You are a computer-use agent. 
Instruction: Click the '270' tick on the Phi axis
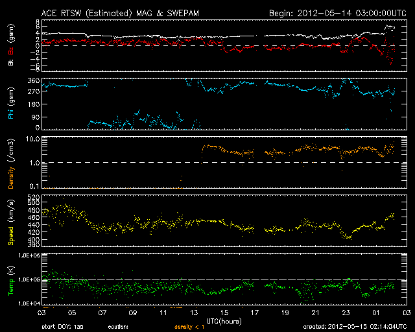[34, 92]
